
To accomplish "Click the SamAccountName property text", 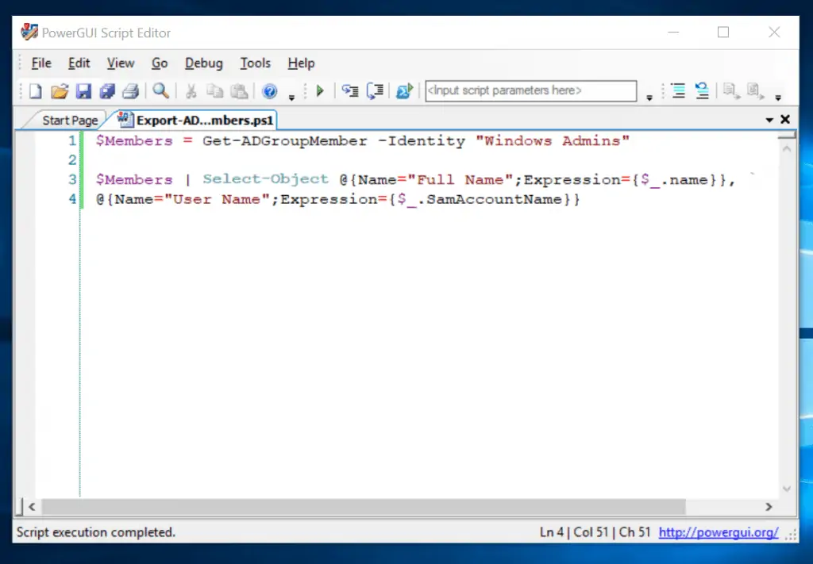I will 495,199.
